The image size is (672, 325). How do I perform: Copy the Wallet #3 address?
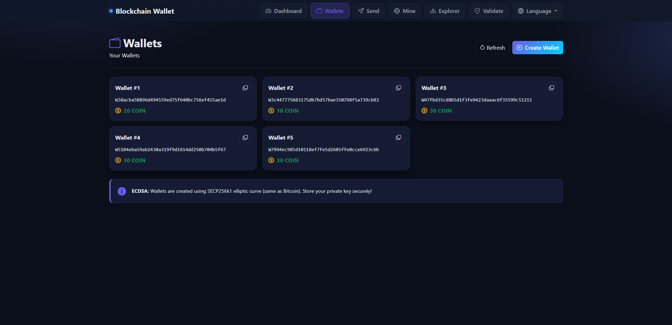point(551,88)
